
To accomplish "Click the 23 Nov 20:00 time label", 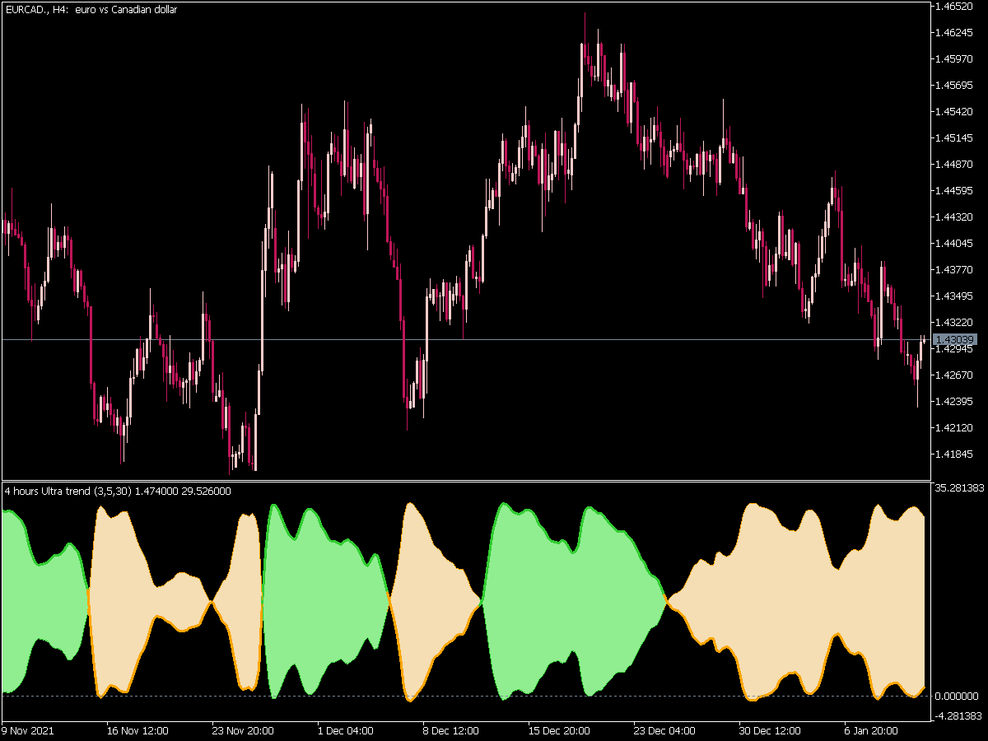I will (242, 730).
